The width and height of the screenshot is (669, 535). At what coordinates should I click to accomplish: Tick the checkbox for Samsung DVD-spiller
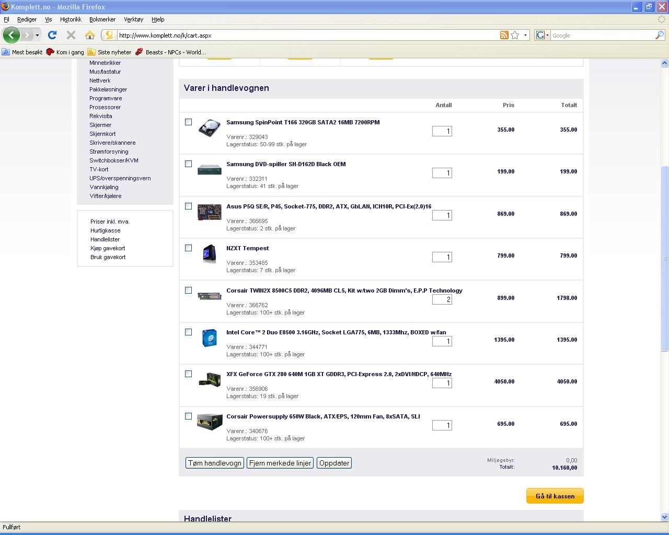tap(188, 164)
